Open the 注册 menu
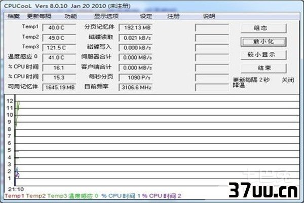 (x=173, y=16)
